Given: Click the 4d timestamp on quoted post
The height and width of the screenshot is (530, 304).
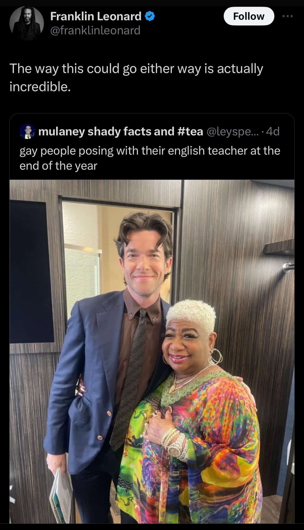Looking at the screenshot, I should click(x=273, y=131).
